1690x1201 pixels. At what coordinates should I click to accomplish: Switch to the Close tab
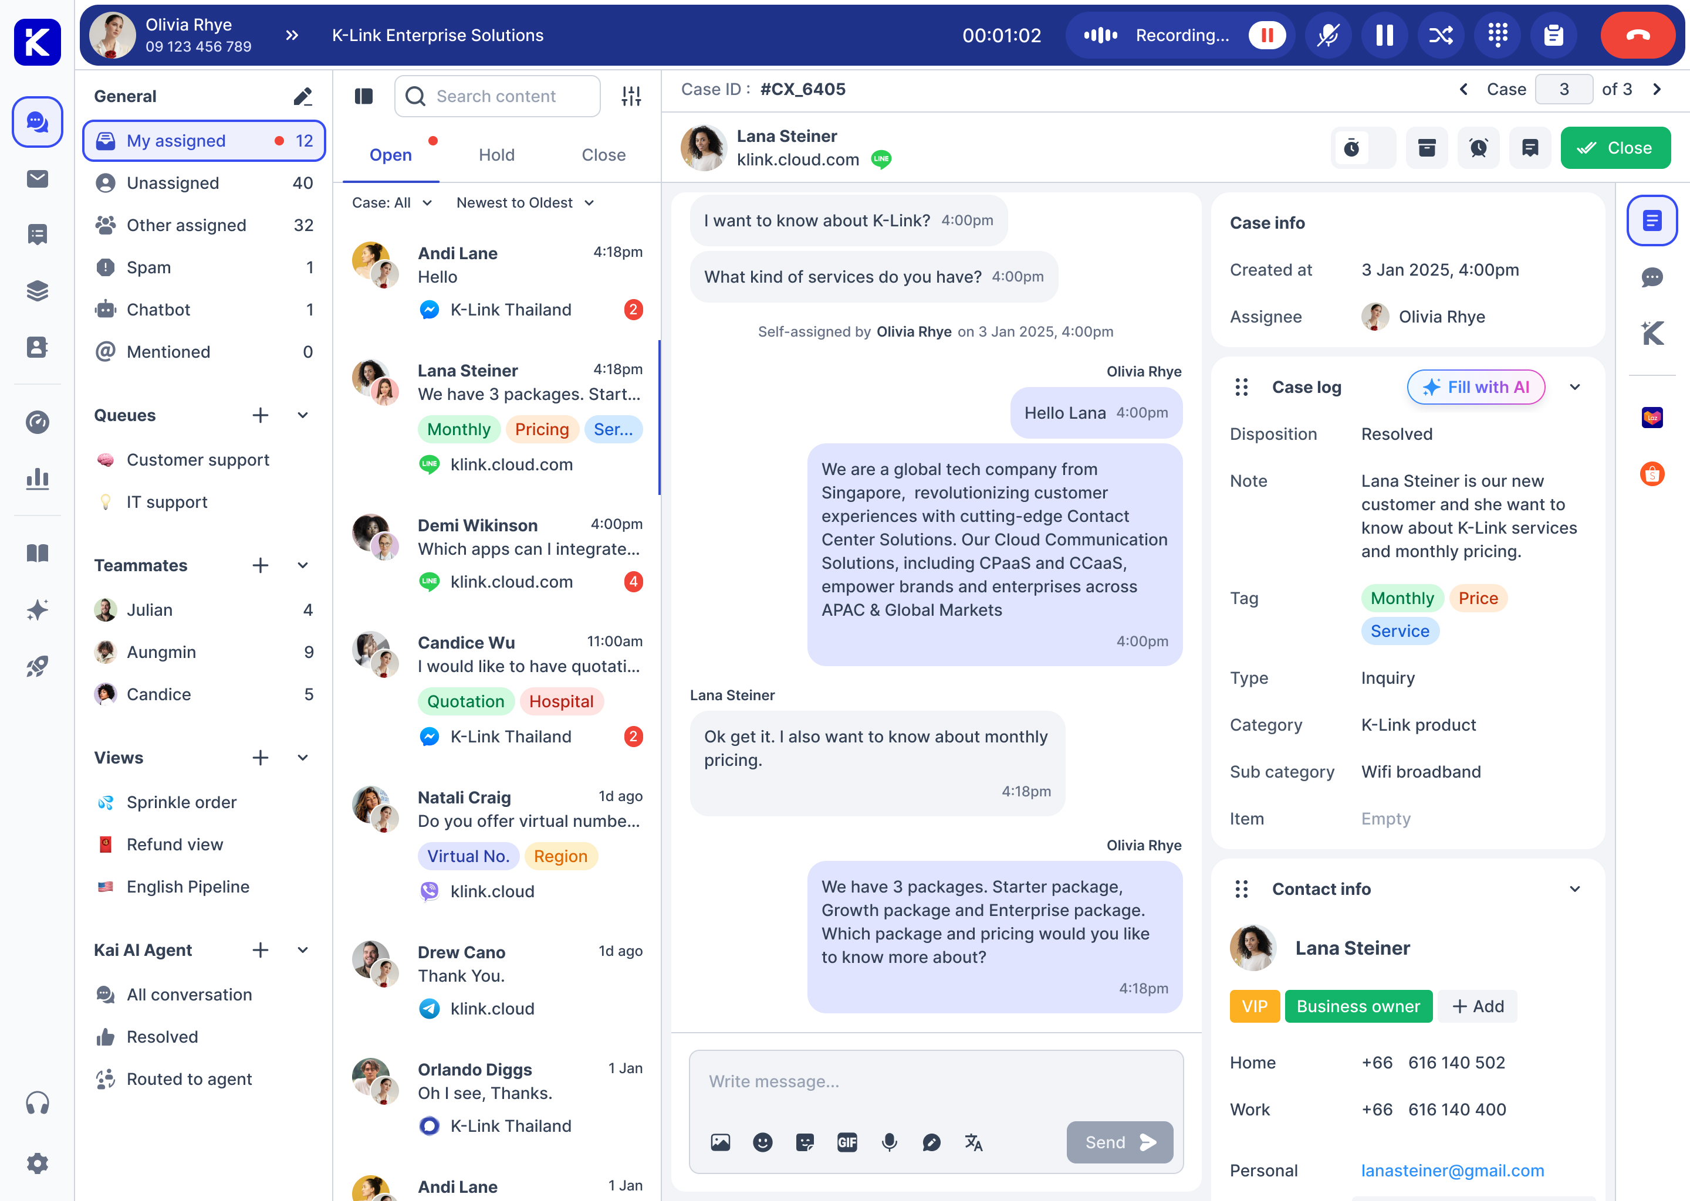[x=603, y=155]
